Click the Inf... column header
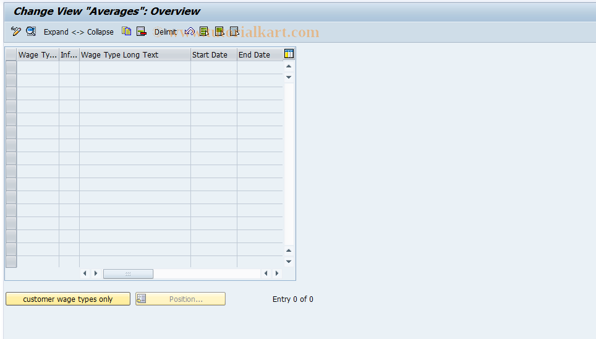 pyautogui.click(x=69, y=55)
